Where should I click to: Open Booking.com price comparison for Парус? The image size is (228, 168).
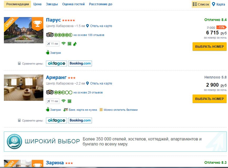(80, 63)
